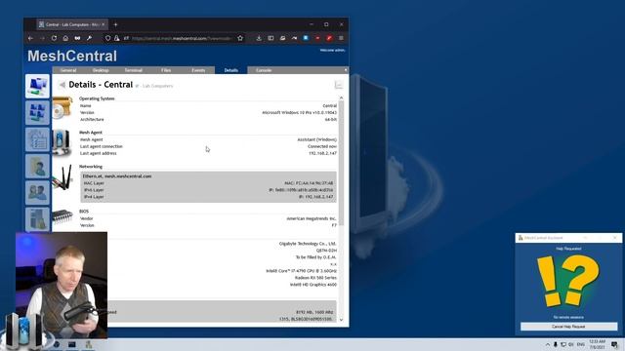Click the Connected now status value
Image resolution: width=625 pixels, height=351 pixels.
point(322,146)
